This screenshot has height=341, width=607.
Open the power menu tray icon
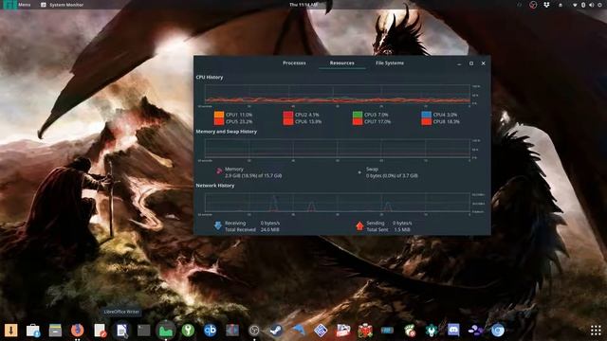pyautogui.click(x=600, y=5)
